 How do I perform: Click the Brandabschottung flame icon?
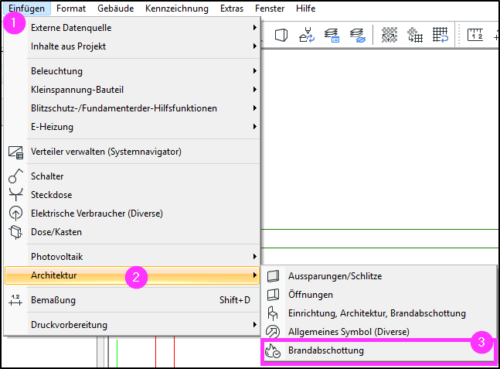point(273,350)
